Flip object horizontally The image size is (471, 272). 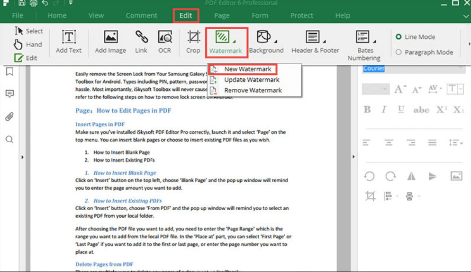pos(411,176)
